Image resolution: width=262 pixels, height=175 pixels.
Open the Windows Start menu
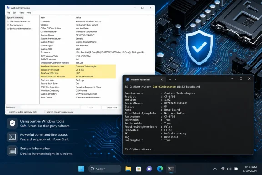[x=81, y=169]
